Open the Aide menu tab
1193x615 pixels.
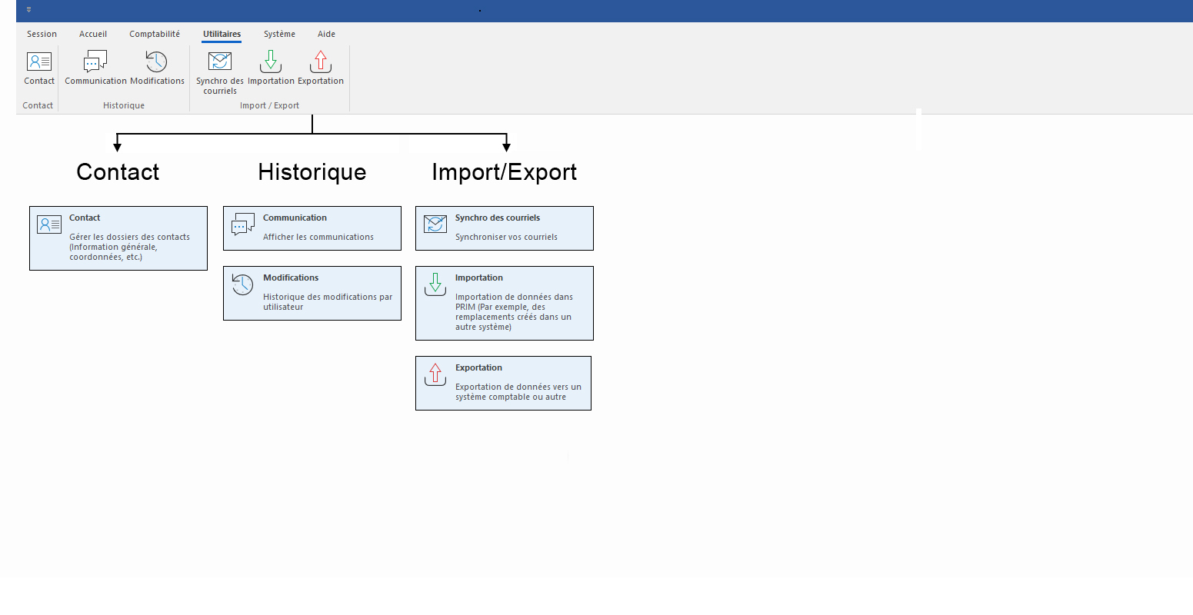tap(326, 34)
